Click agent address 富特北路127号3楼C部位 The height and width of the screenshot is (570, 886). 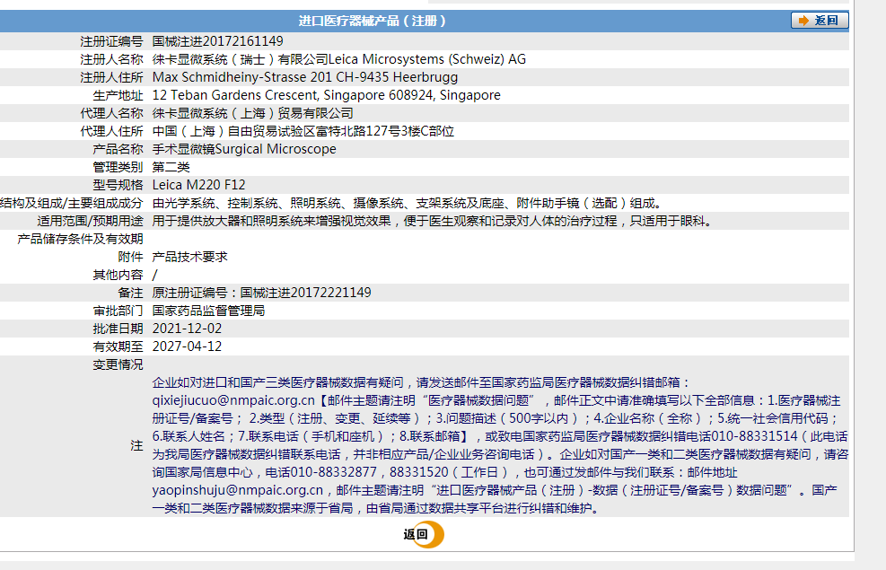385,132
